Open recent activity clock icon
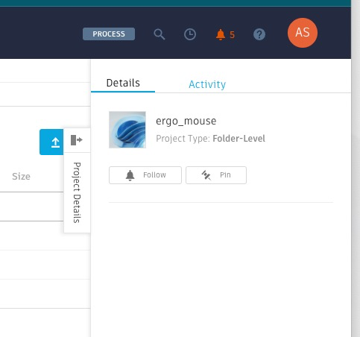360x337 pixels. (190, 34)
